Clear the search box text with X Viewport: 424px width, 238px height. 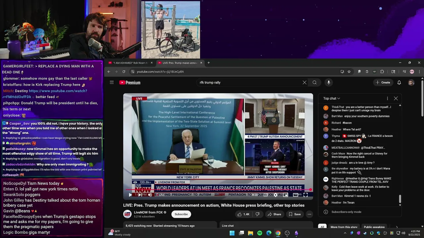coord(304,83)
